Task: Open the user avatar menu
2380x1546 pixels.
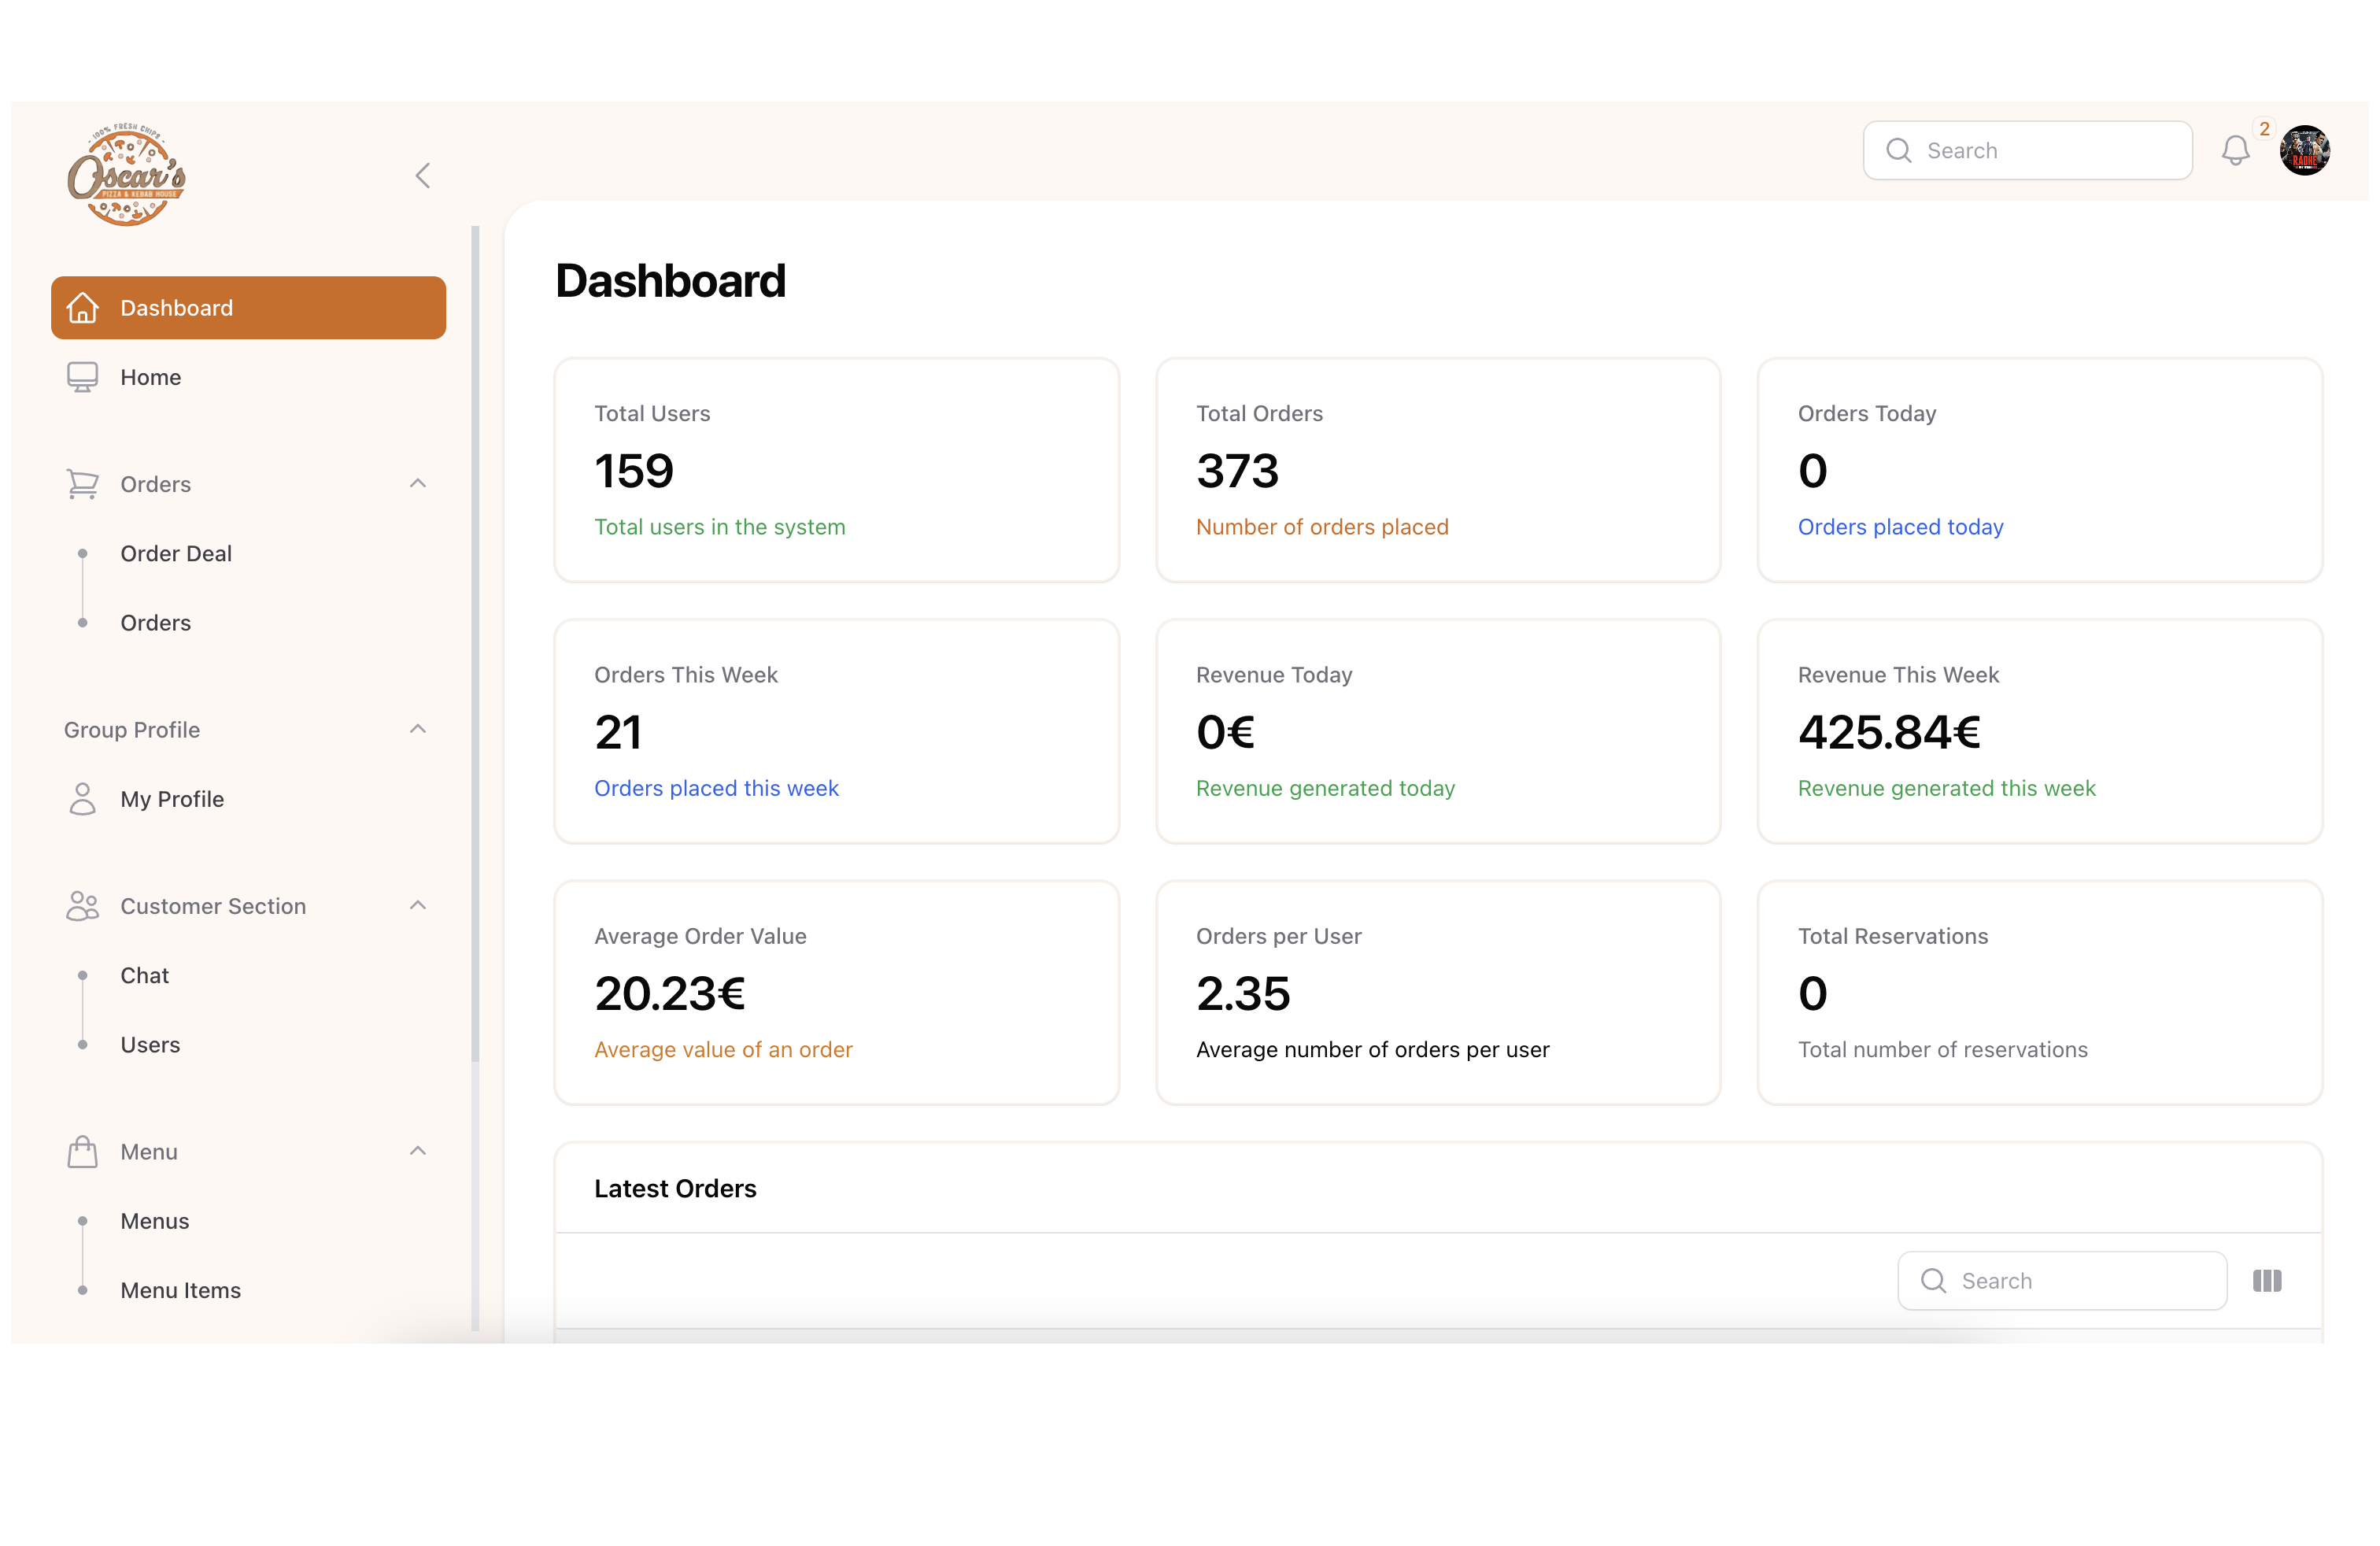Action: click(x=2304, y=151)
